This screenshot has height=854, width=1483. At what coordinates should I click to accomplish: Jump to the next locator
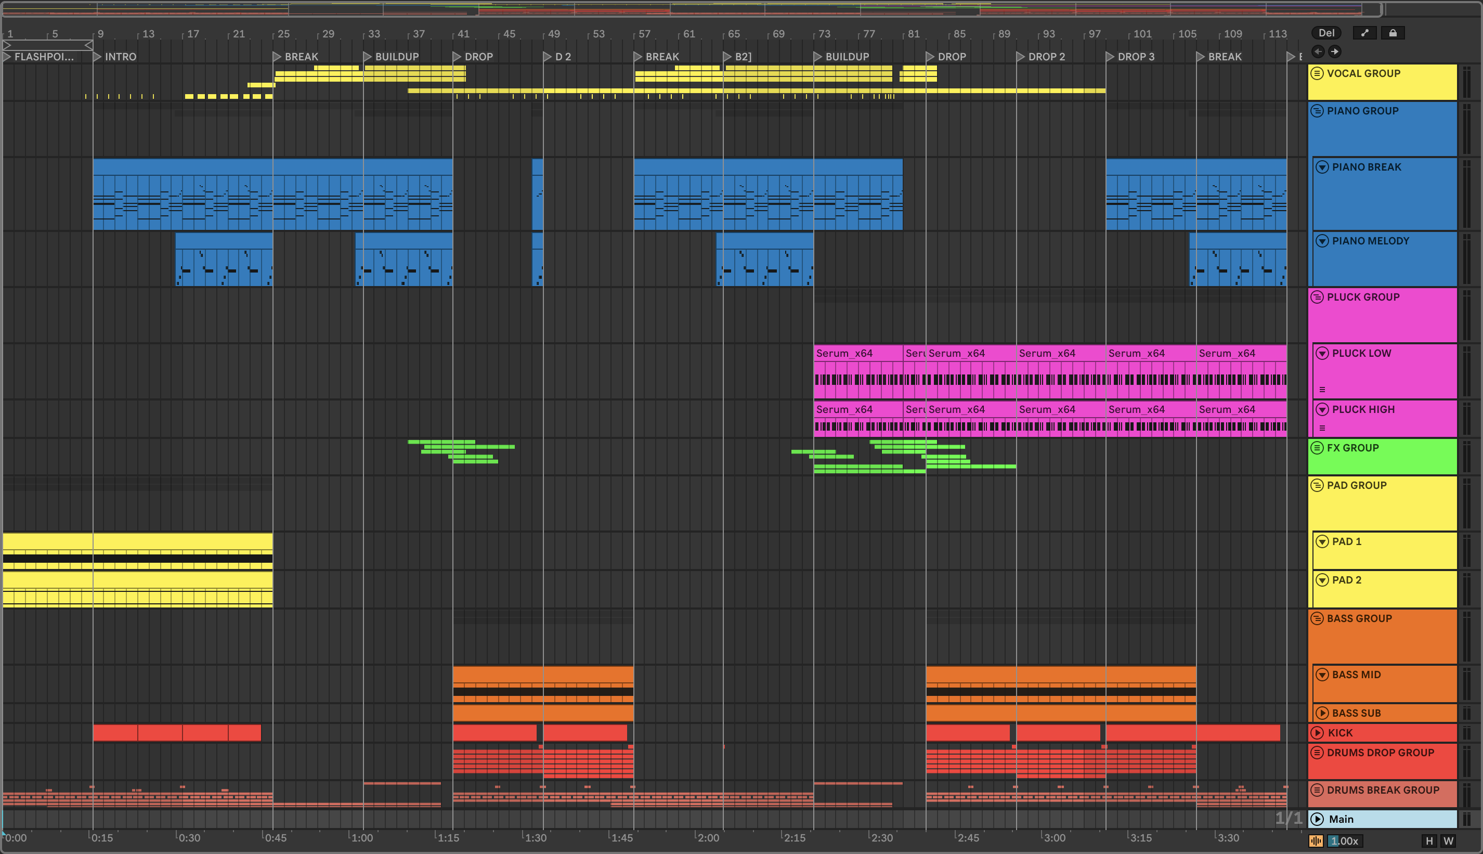(1334, 51)
